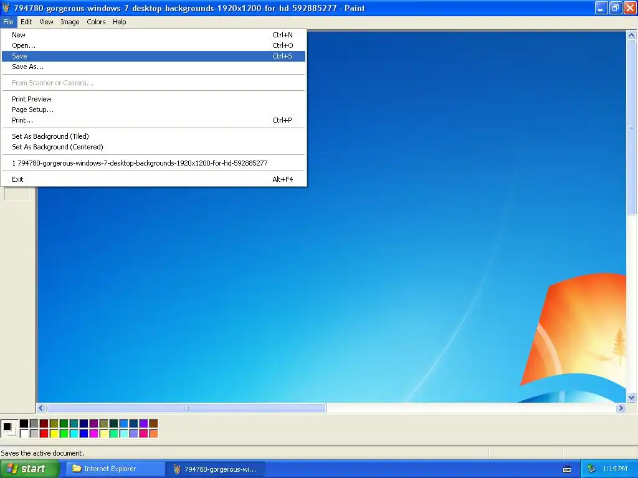This screenshot has width=638, height=478.
Task: Pick the bright red color swatch
Action: (44, 434)
